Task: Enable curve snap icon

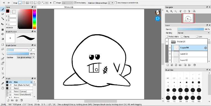Action: coord(43,3)
